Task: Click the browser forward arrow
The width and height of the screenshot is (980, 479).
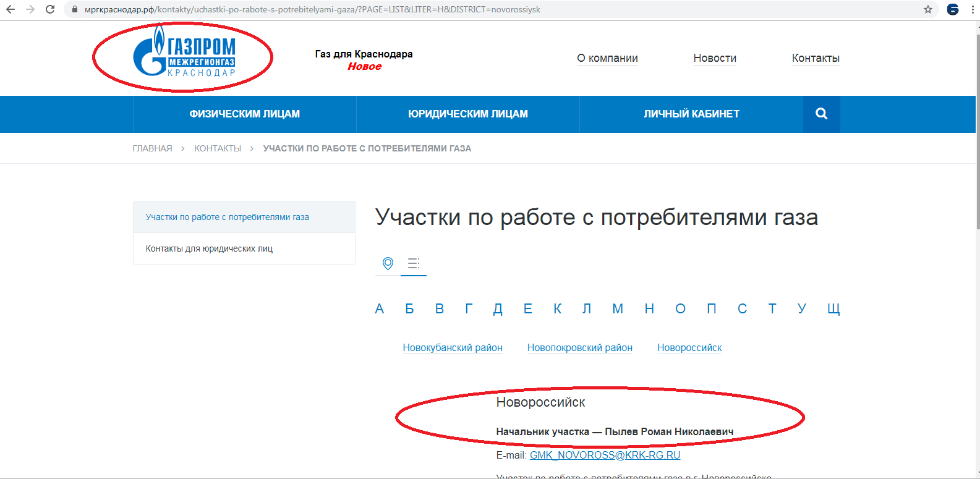Action: (x=30, y=9)
